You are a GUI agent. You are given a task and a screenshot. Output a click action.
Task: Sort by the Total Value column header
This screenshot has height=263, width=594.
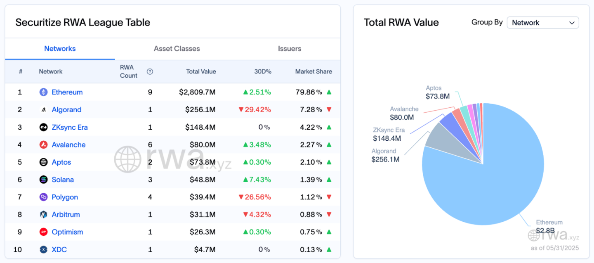click(x=201, y=71)
